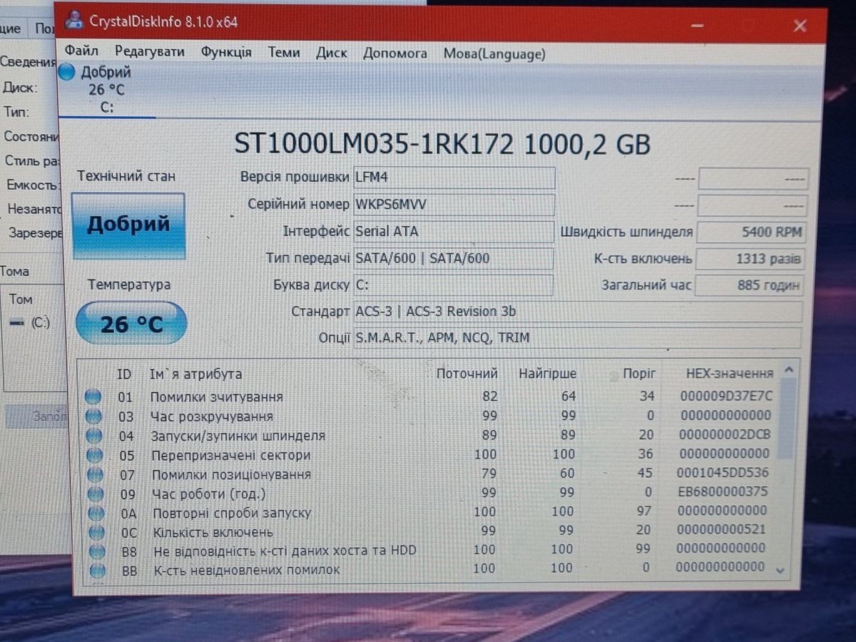This screenshot has width=856, height=642.
Task: Click status icon for attribute 05 Перепризначені сектори
Action: click(x=94, y=455)
